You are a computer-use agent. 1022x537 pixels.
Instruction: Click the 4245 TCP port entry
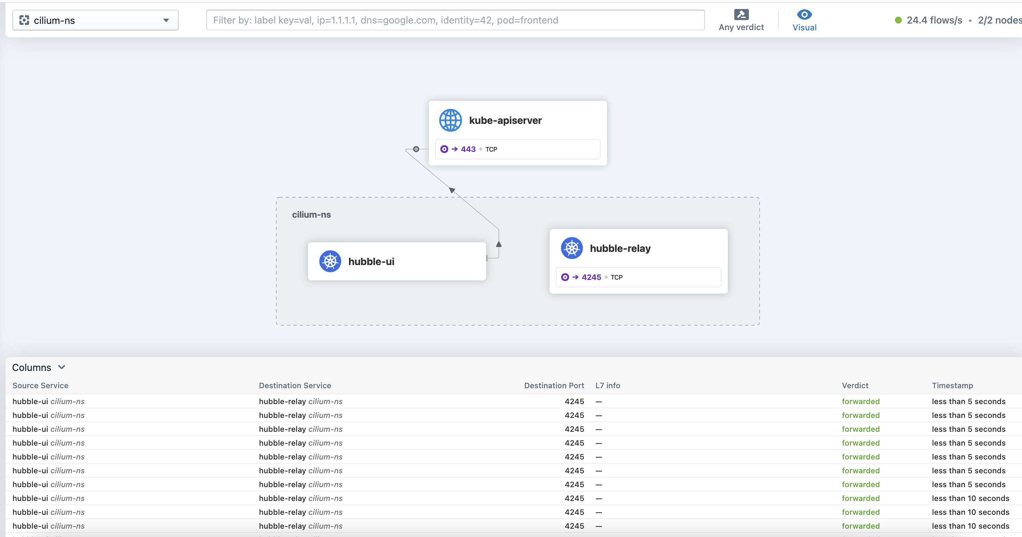pos(638,277)
